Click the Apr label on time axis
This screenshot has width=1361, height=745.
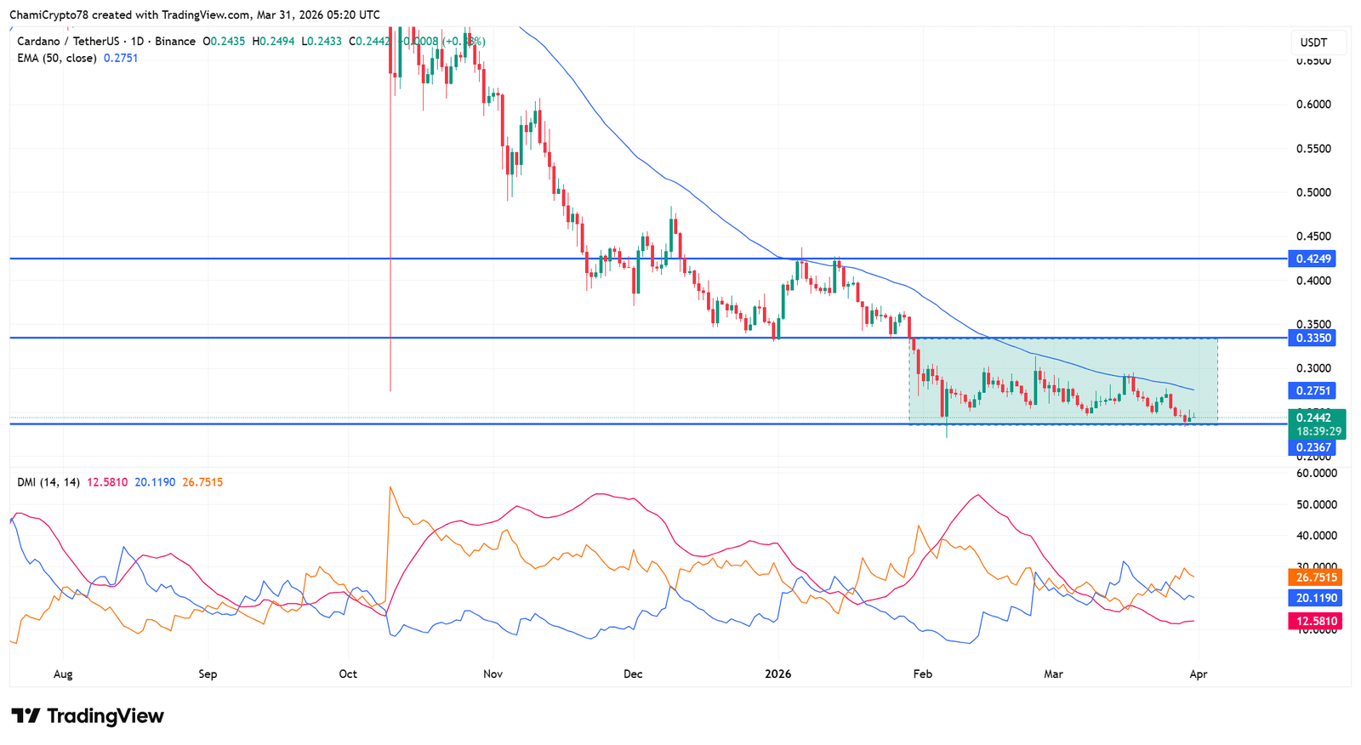[1198, 674]
